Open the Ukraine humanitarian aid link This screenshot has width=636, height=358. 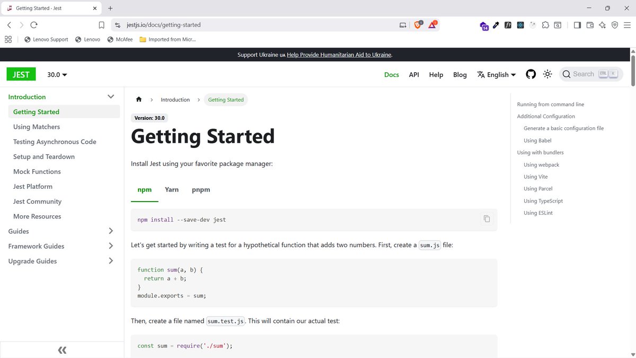pos(339,55)
